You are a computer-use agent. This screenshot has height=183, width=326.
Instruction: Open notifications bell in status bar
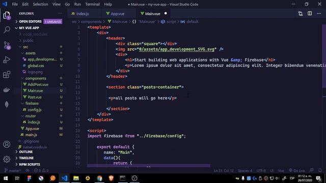tap(320, 170)
